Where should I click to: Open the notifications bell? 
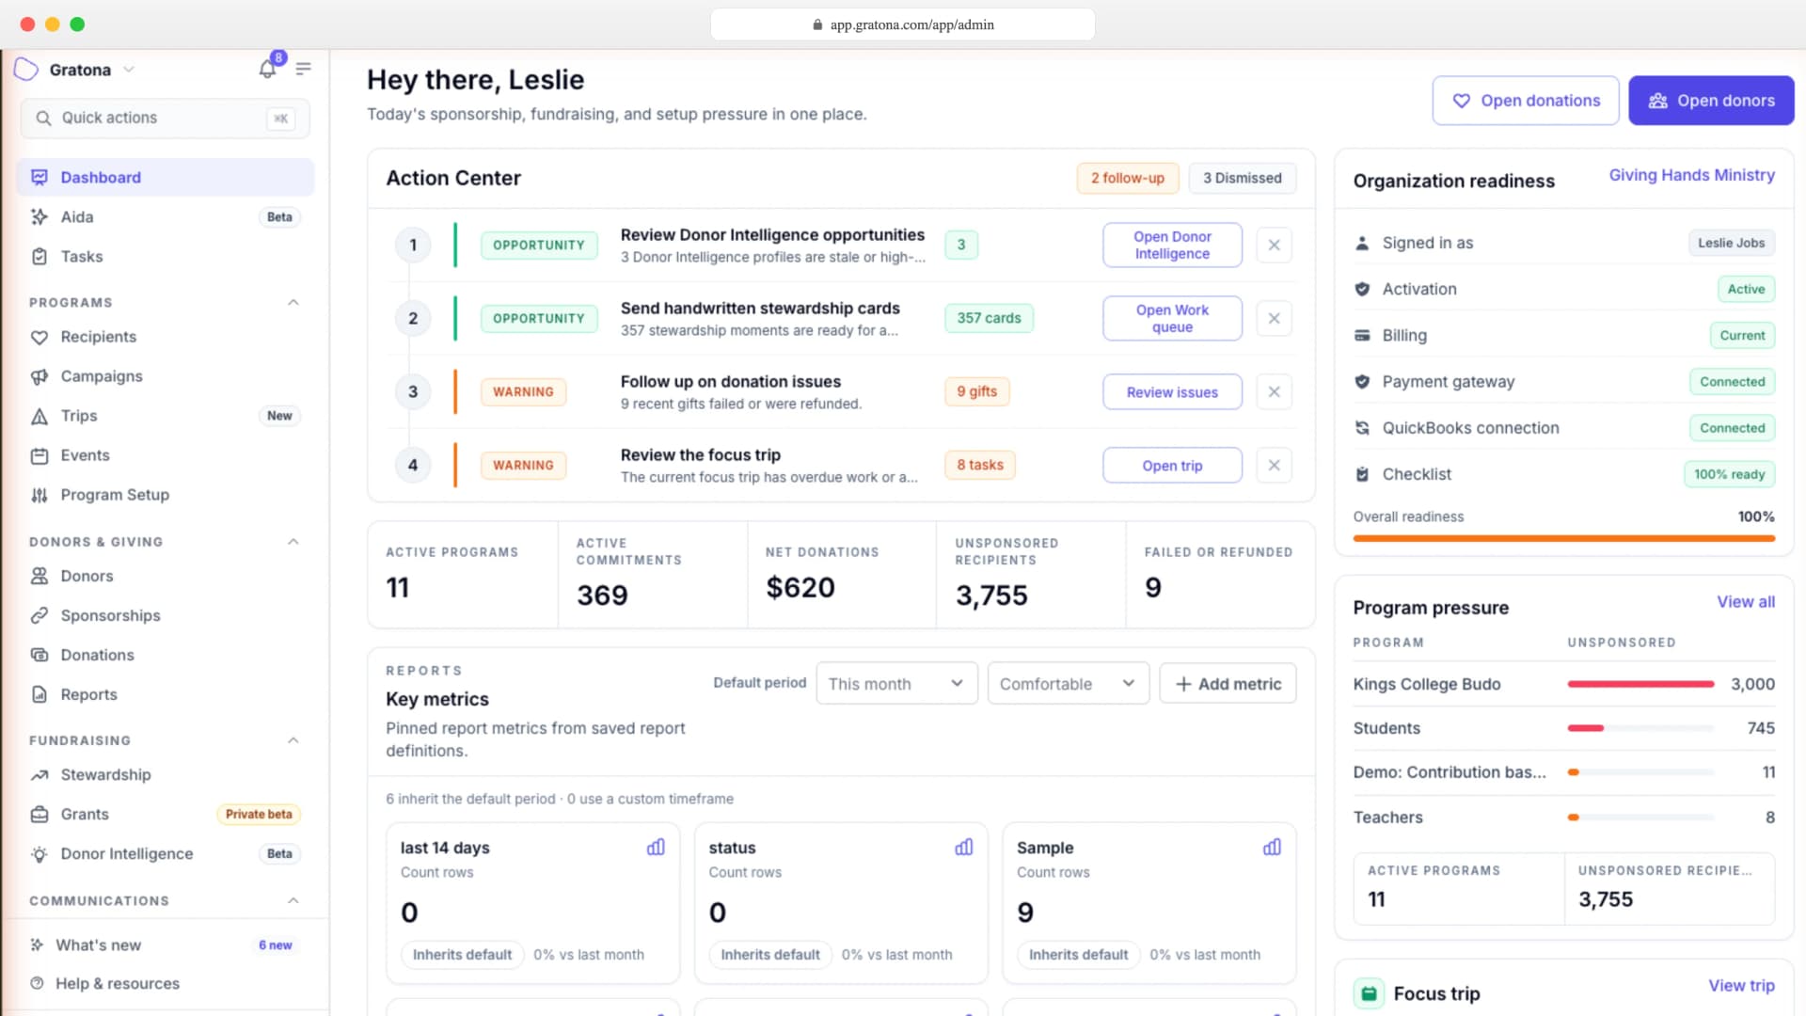coord(267,69)
